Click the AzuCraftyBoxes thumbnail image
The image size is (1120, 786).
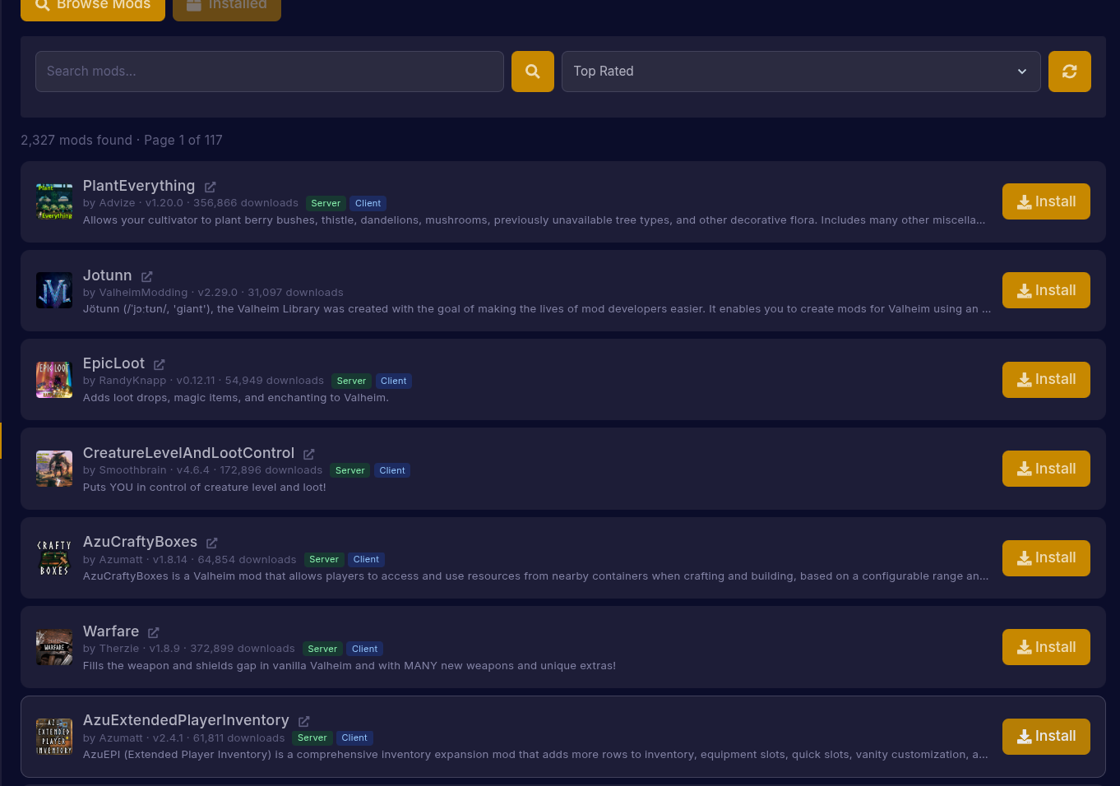click(53, 557)
